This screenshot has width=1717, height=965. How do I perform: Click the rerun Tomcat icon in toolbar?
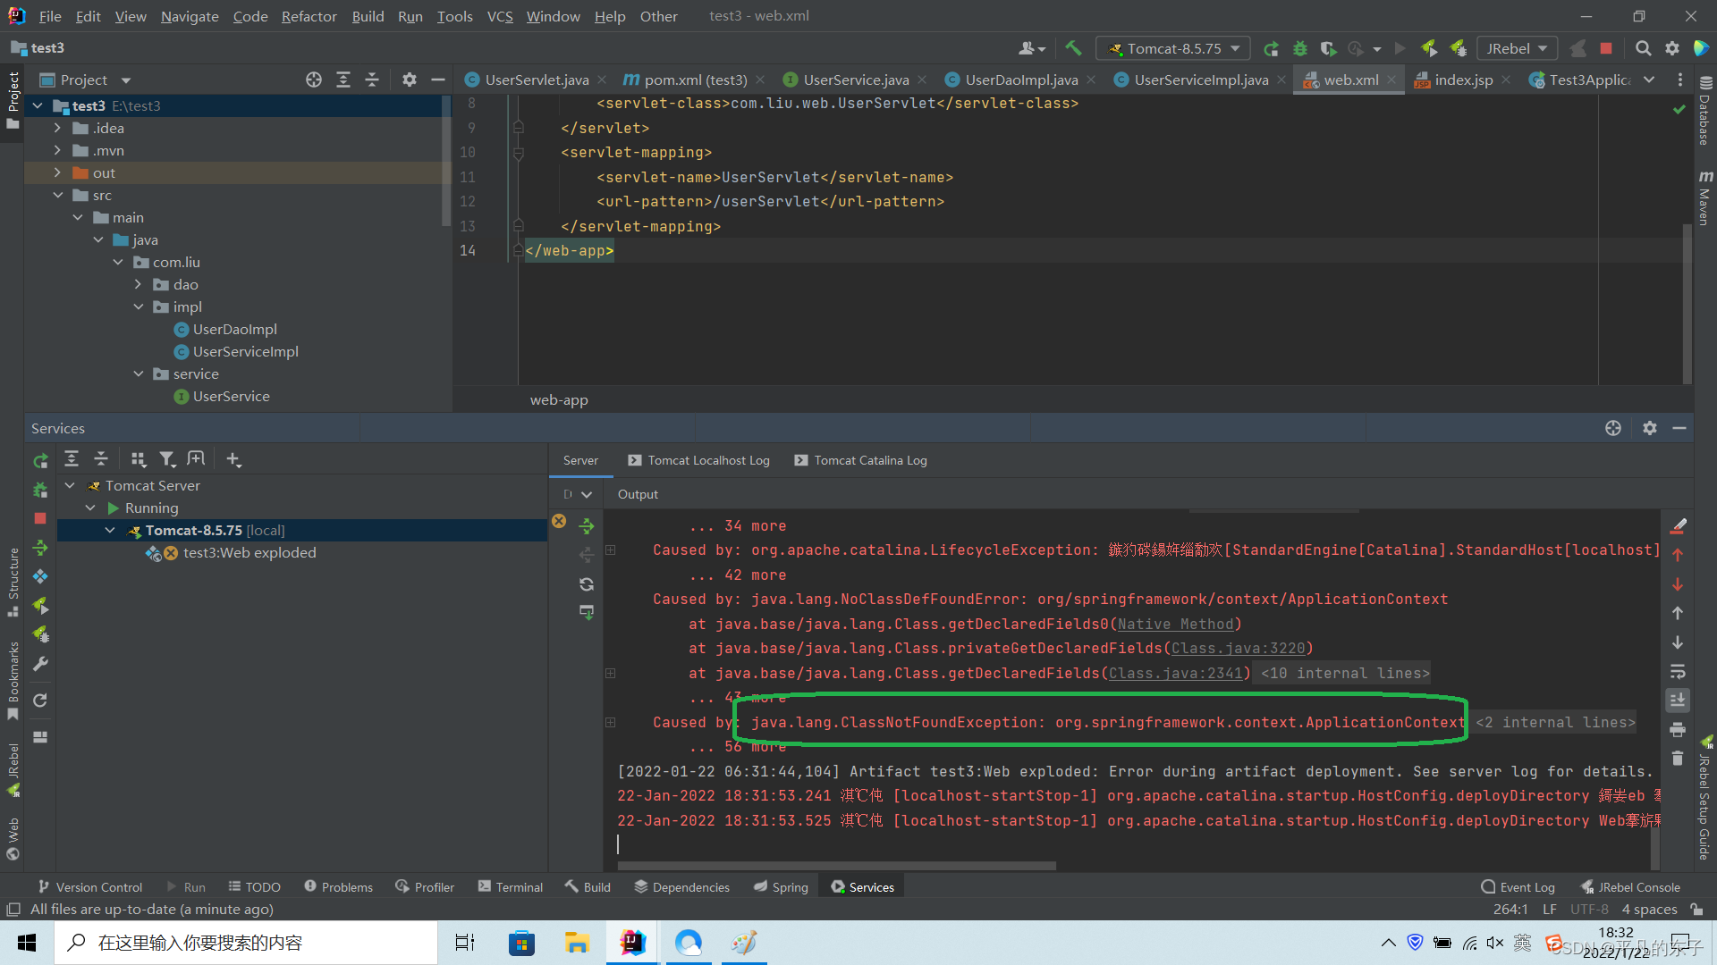click(x=1271, y=48)
